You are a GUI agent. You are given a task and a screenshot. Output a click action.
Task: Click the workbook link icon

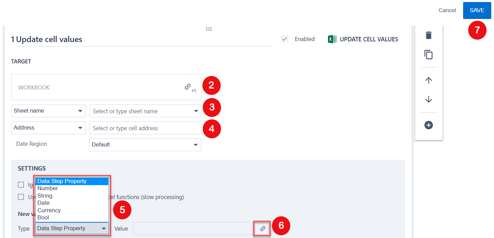[188, 87]
